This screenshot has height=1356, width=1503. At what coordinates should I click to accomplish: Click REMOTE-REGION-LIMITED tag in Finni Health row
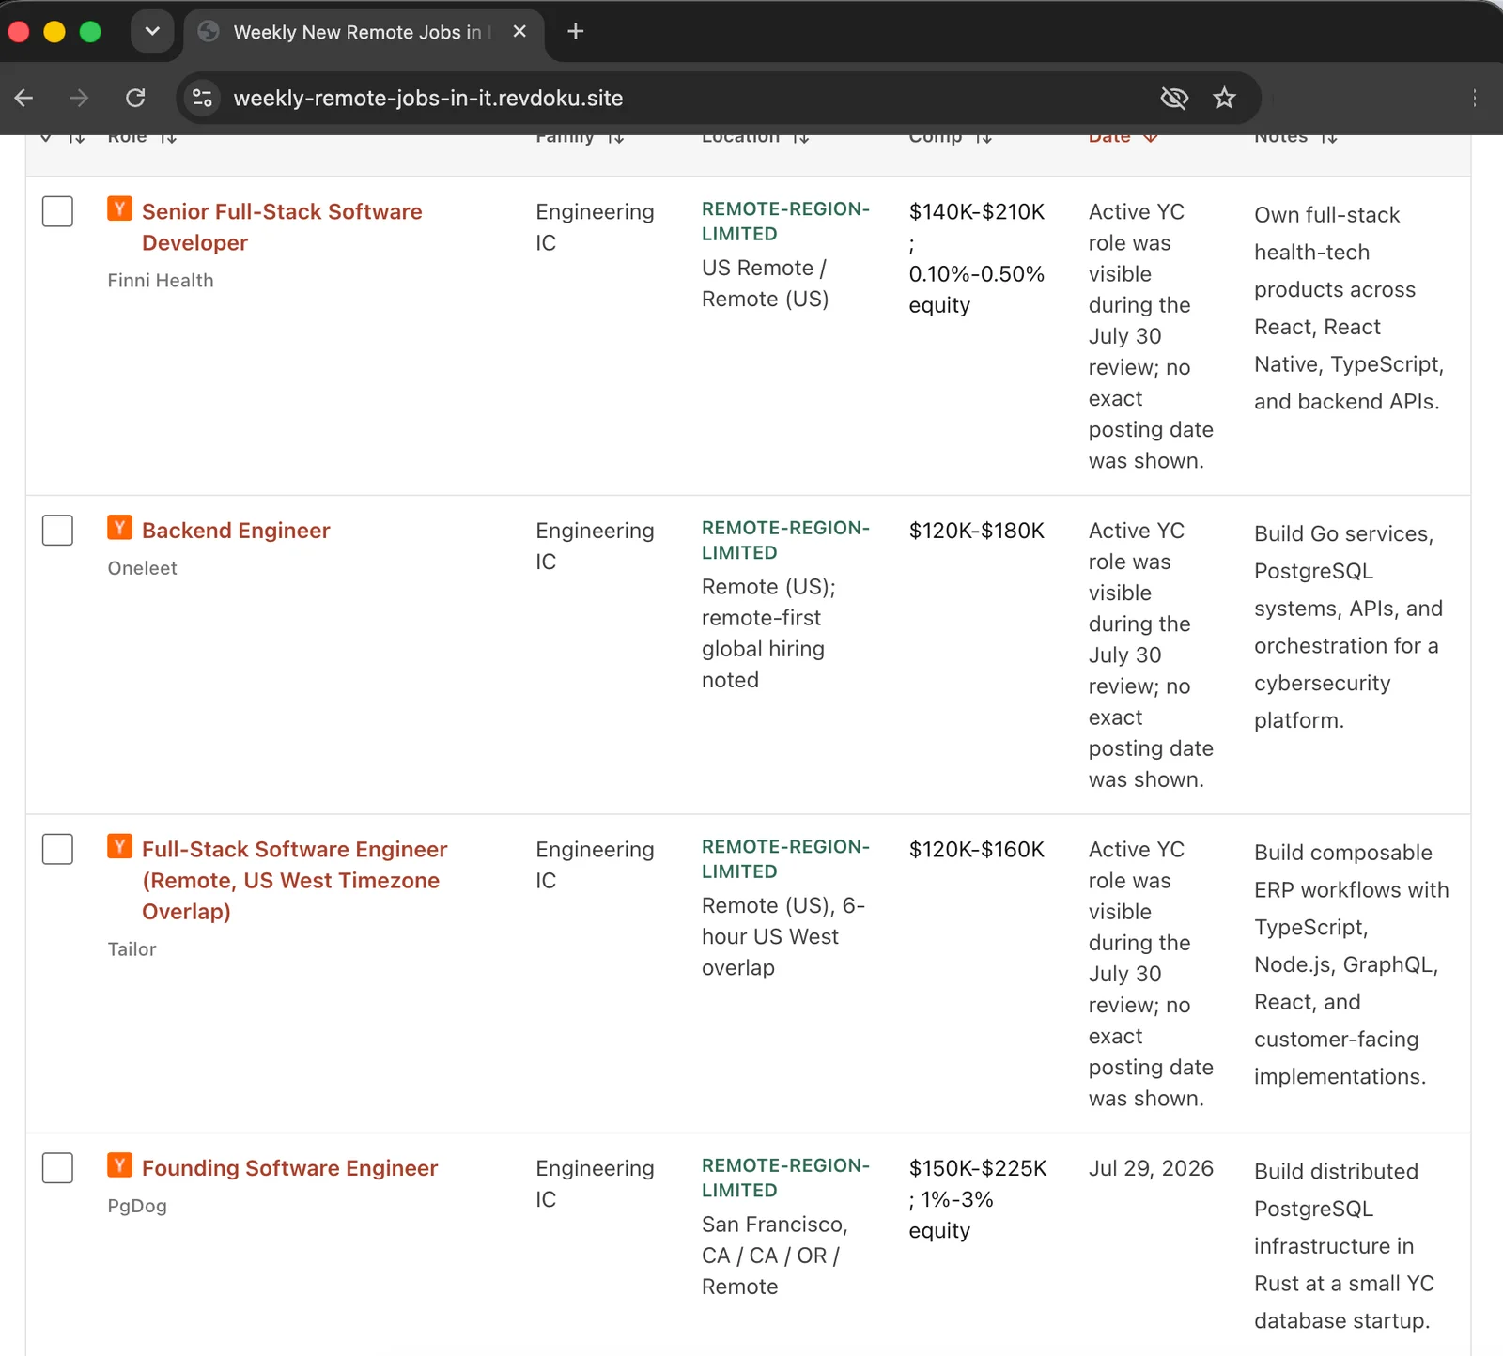[785, 222]
